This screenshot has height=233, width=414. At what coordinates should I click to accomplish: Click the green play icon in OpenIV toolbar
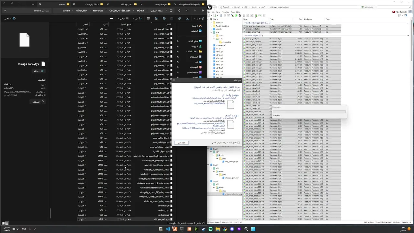[236, 15]
